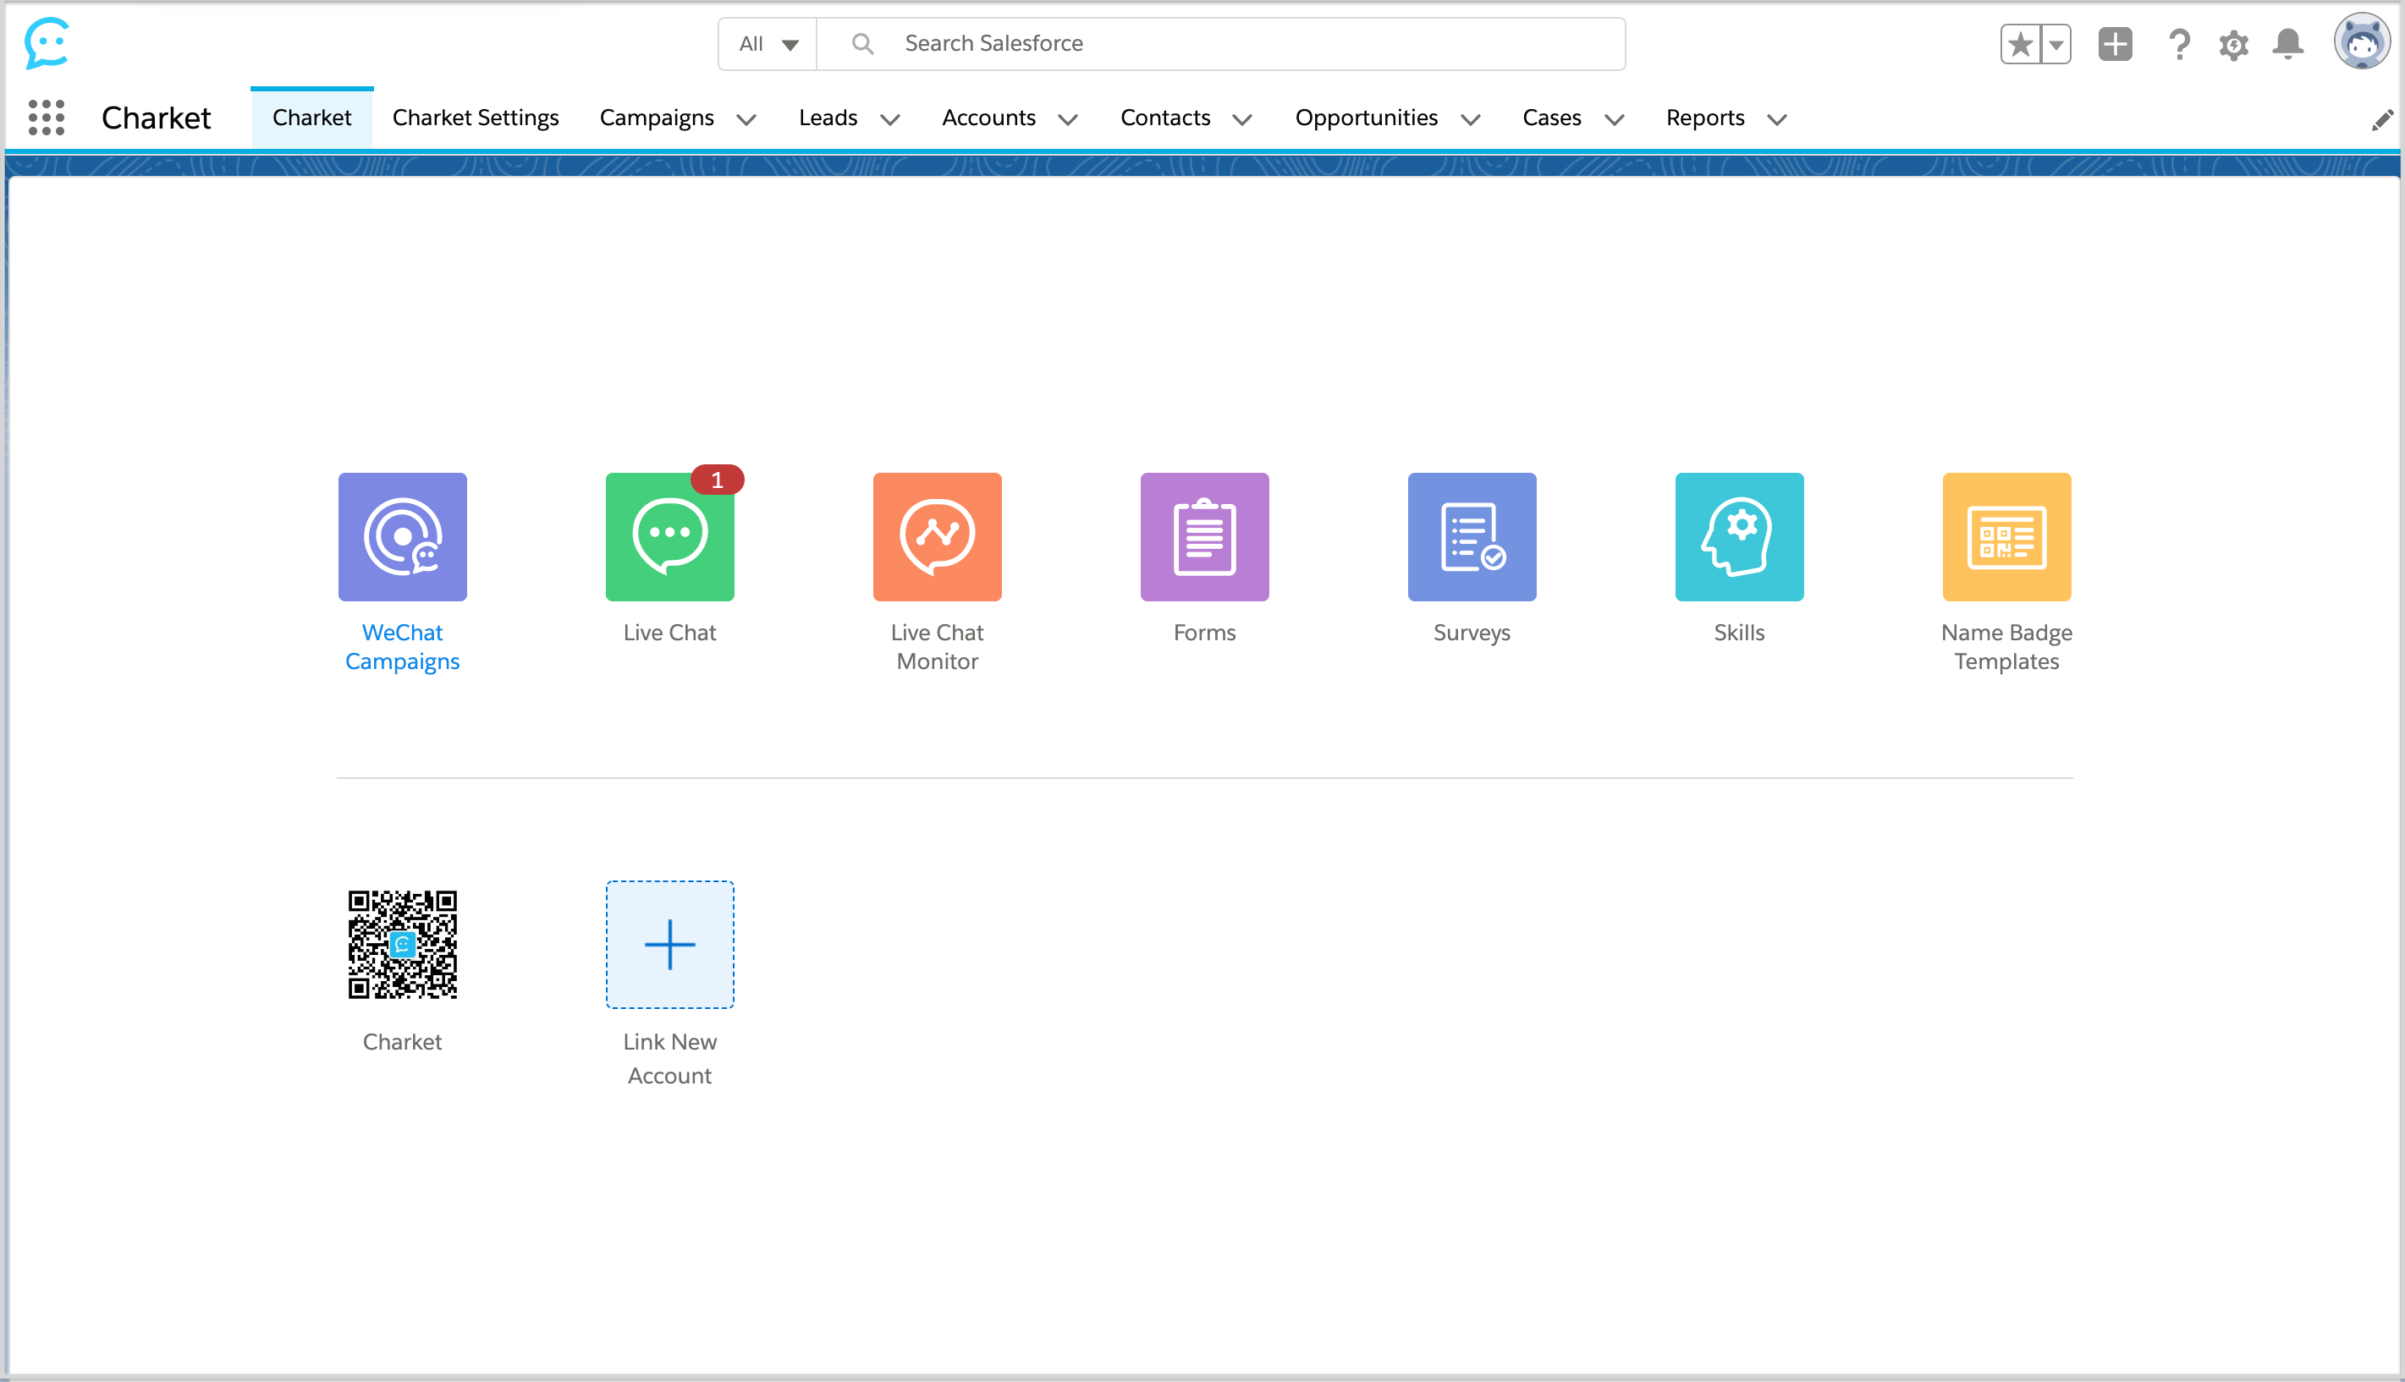Expand the Opportunities tab chevron
The width and height of the screenshot is (2405, 1382).
(x=1470, y=119)
